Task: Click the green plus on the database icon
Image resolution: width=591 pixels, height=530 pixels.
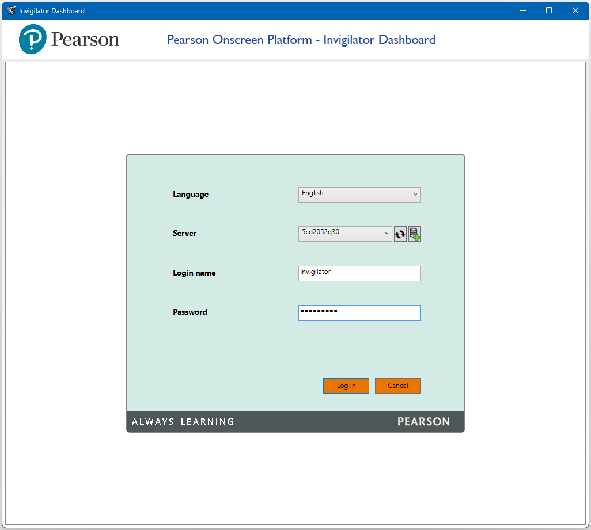Action: [416, 237]
